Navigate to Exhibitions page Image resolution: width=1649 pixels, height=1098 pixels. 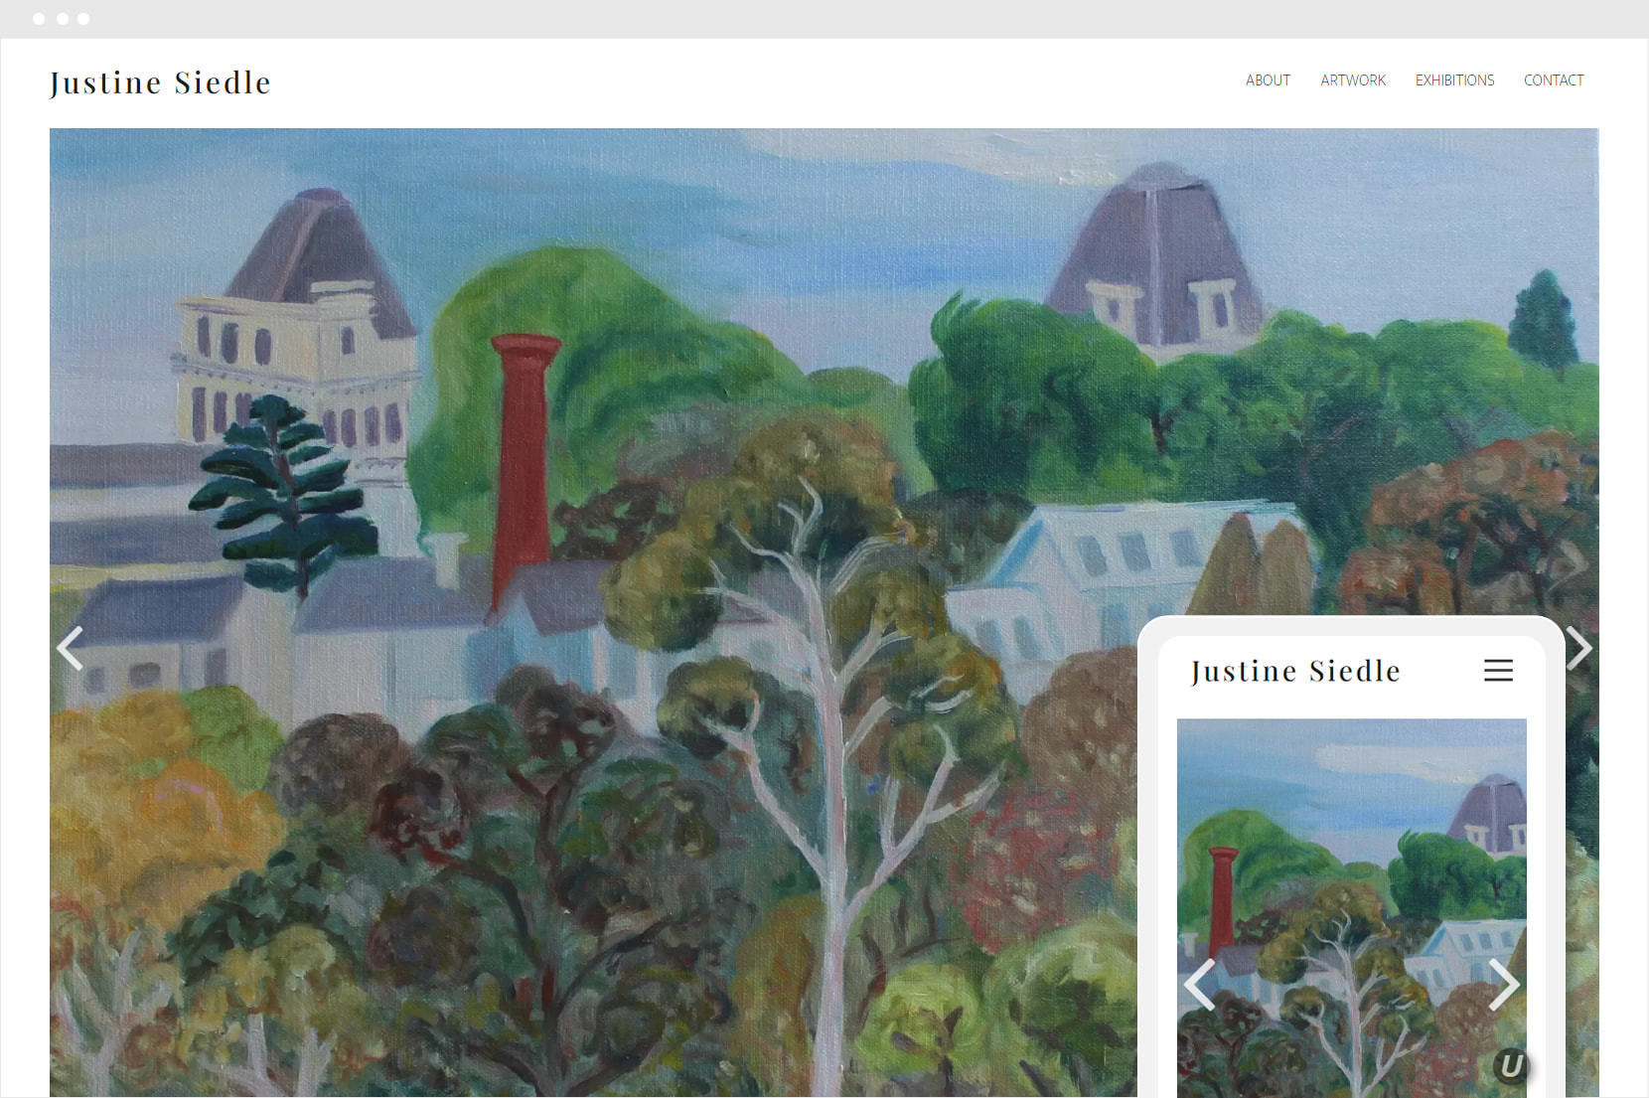(x=1454, y=80)
